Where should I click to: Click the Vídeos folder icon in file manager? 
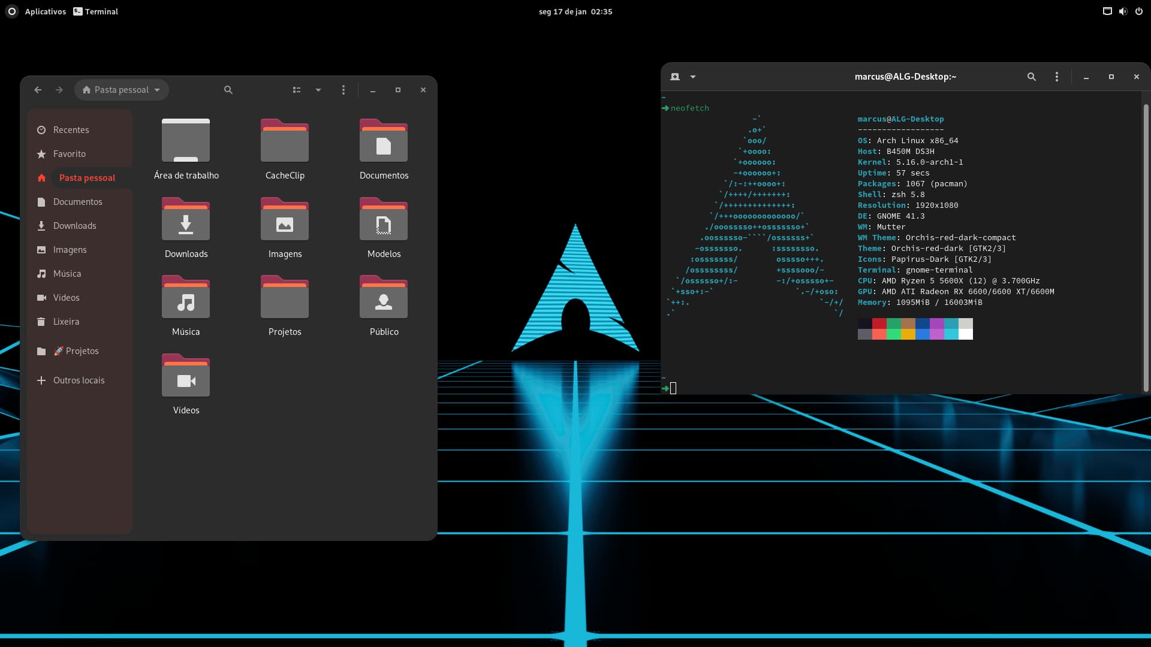coord(186,379)
